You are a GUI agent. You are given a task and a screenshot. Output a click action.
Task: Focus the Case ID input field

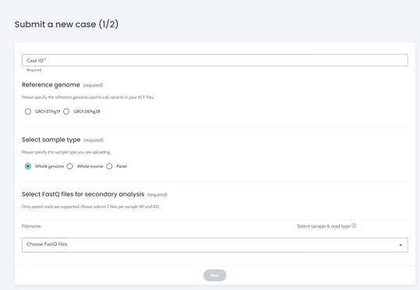click(x=215, y=60)
